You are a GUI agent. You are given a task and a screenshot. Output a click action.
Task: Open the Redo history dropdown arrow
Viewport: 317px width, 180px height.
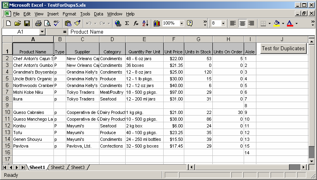click(x=109, y=24)
